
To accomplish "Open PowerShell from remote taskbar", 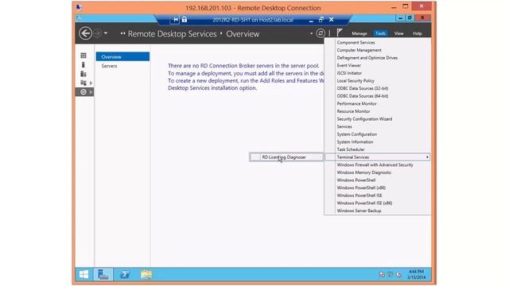I will [x=125, y=274].
